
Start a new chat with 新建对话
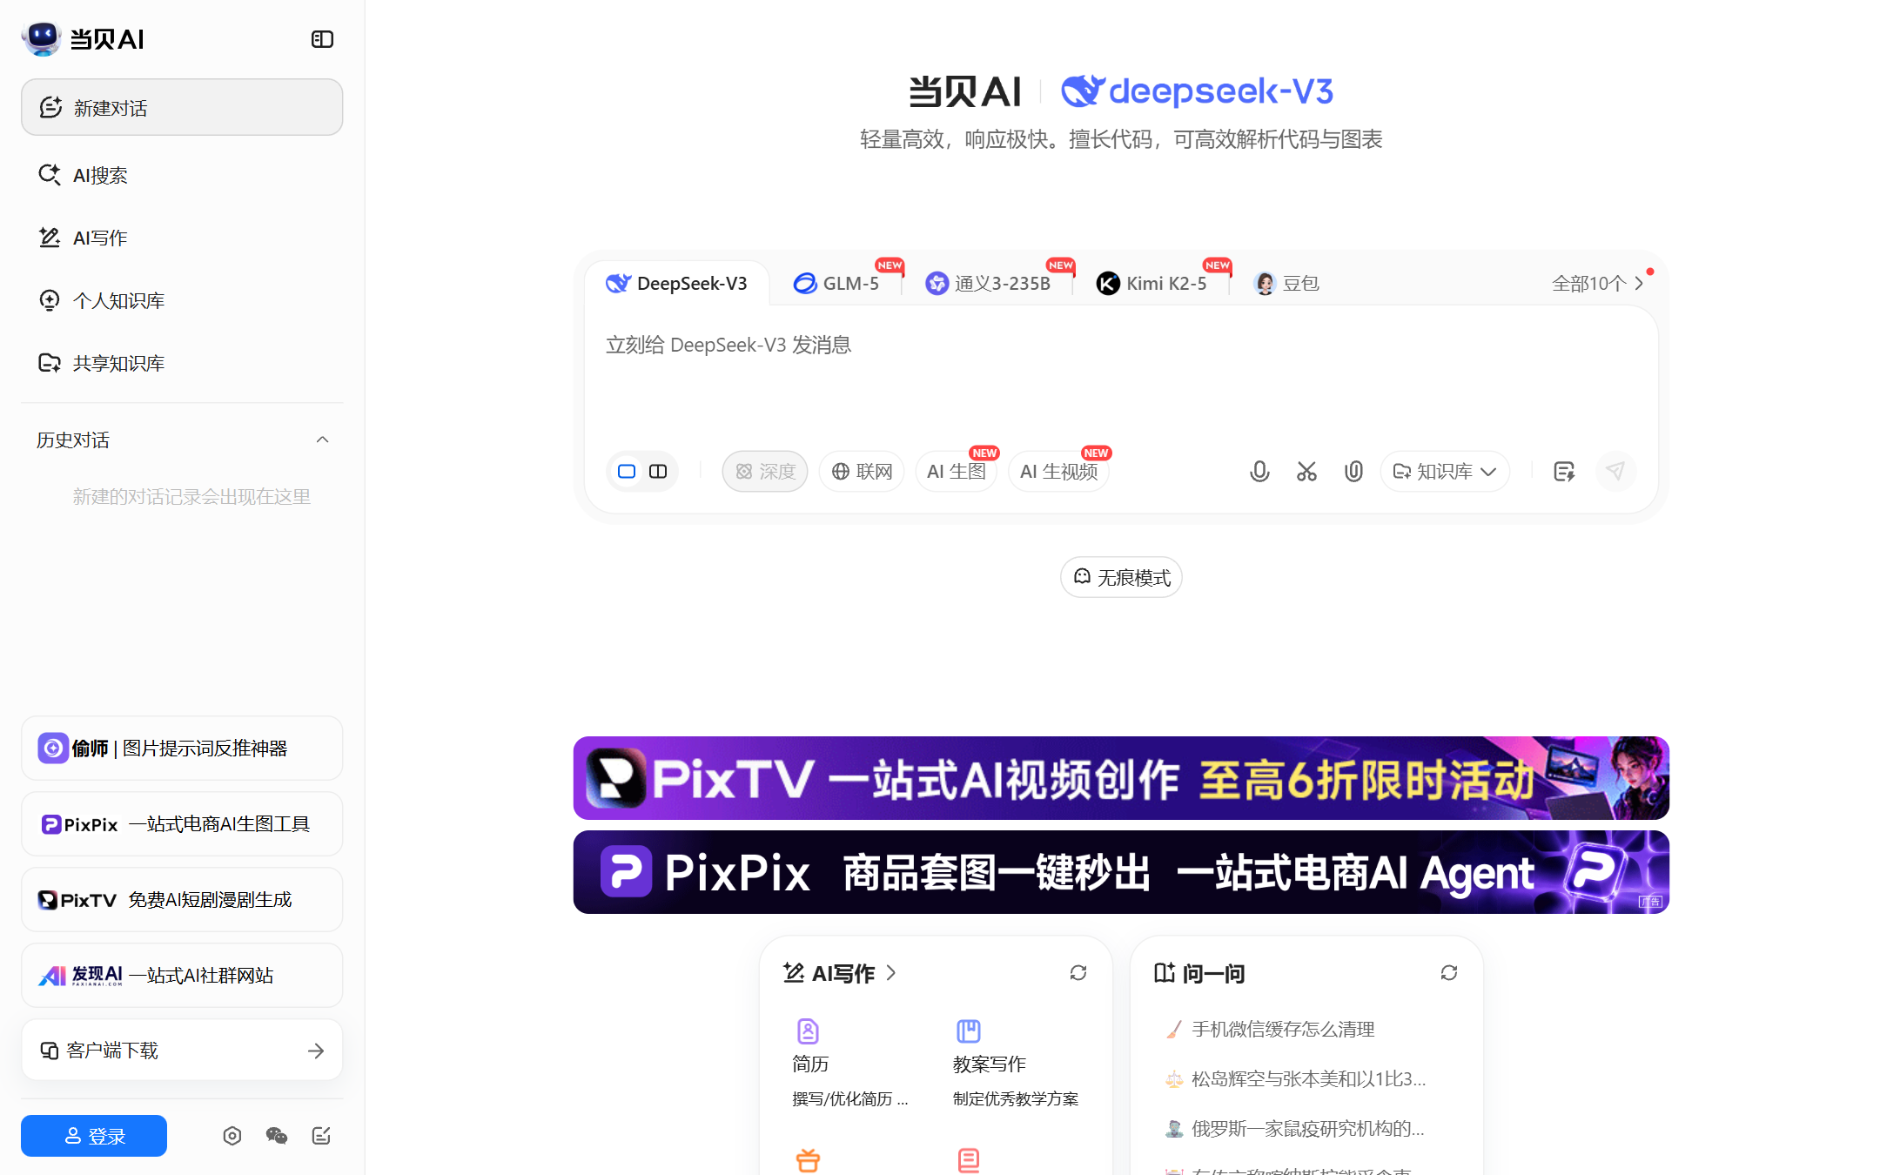click(x=182, y=107)
